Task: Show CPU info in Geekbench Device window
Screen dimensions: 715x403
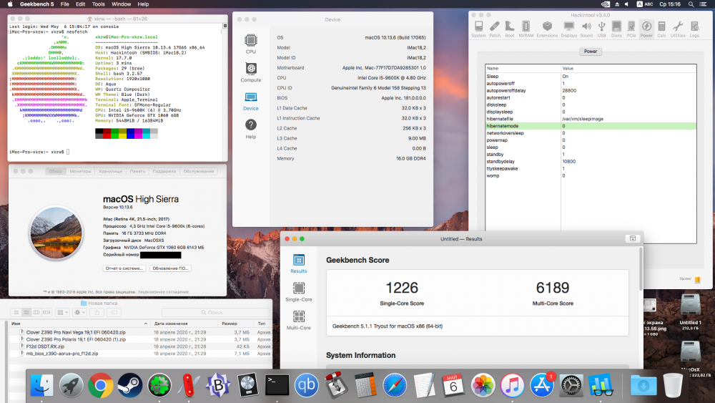Action: [x=251, y=44]
